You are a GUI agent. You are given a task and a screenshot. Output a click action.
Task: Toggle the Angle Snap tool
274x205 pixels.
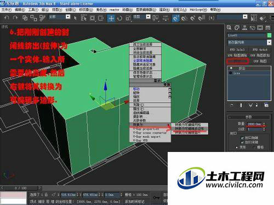click(184, 18)
